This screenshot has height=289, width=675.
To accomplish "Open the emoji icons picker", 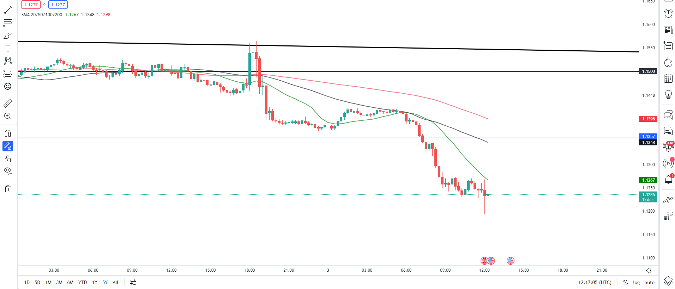I will coord(8,86).
